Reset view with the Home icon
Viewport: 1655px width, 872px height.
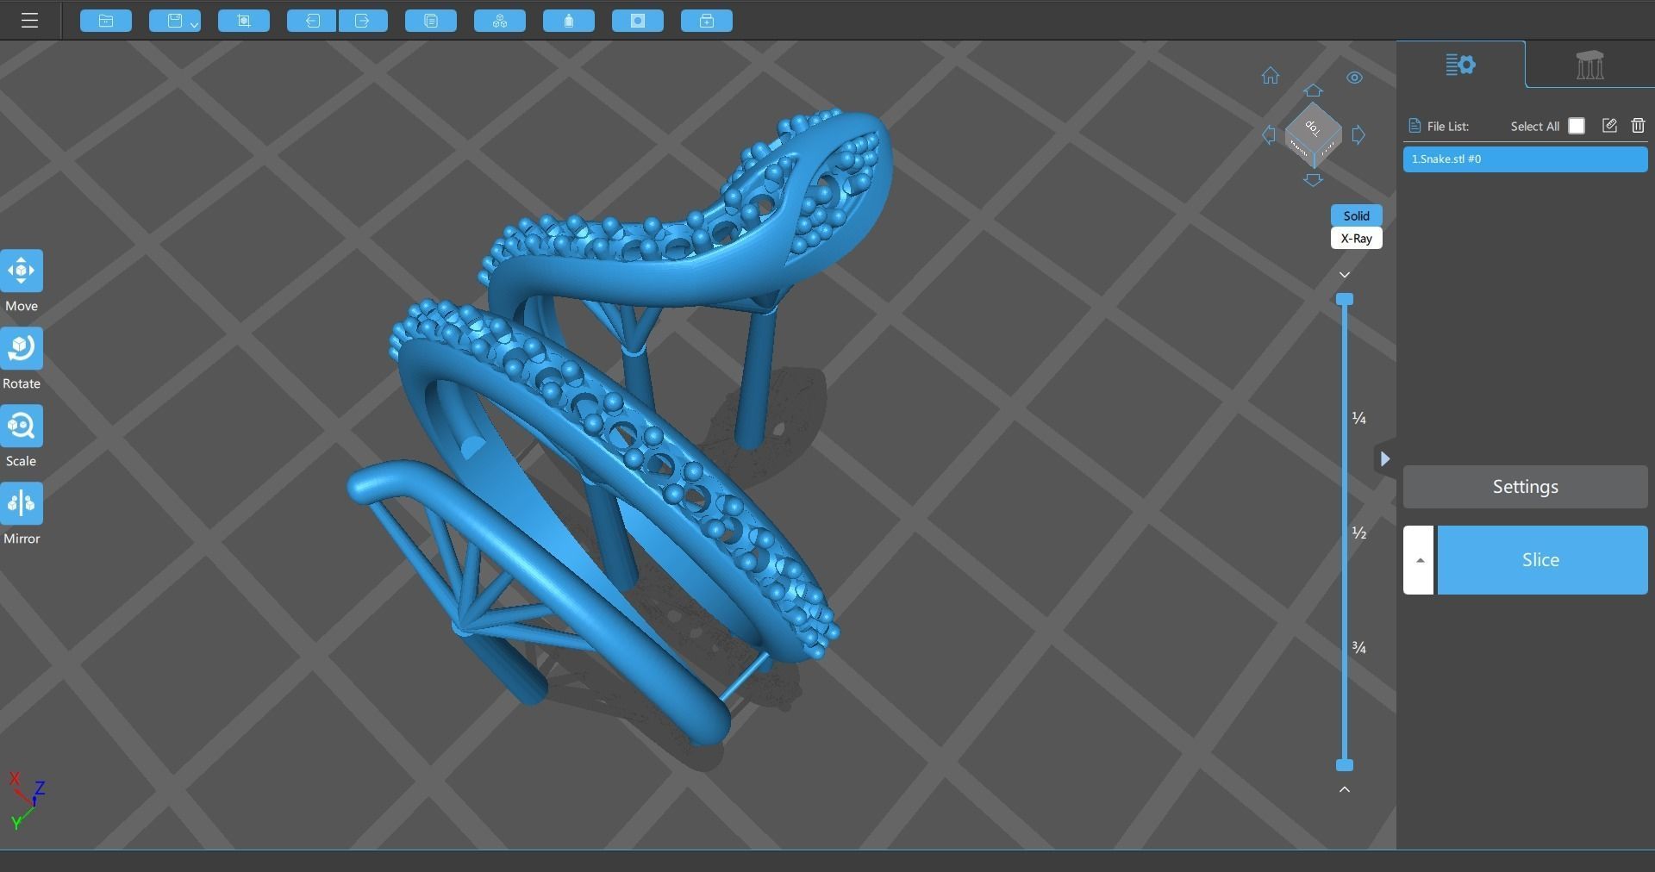[1271, 76]
